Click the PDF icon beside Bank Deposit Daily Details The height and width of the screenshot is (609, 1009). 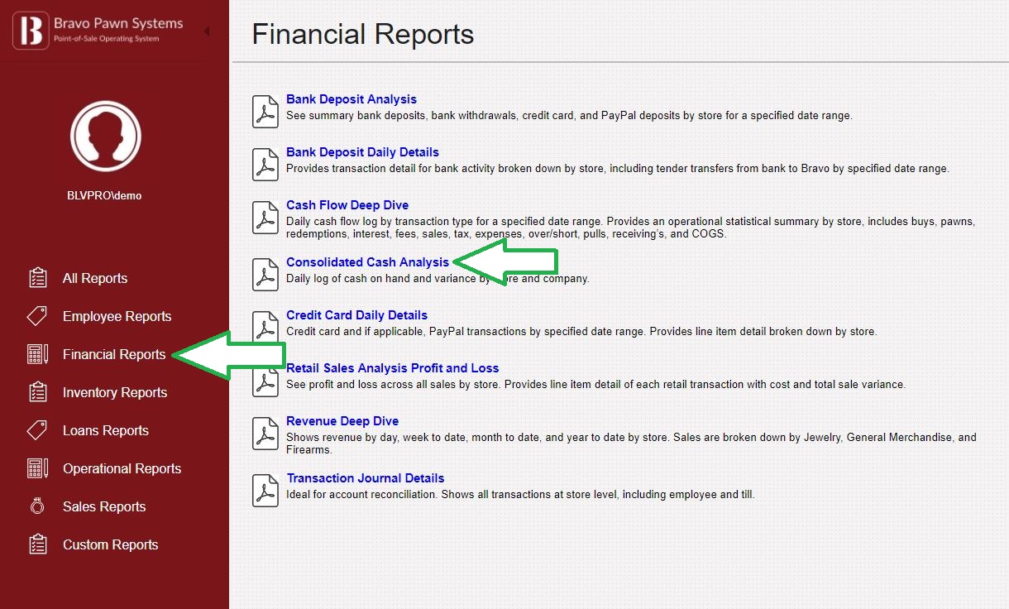click(x=265, y=165)
